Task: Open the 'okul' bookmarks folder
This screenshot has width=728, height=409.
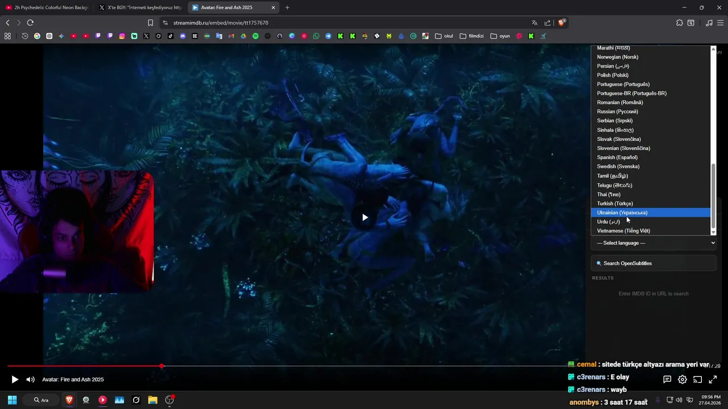Action: tap(444, 36)
